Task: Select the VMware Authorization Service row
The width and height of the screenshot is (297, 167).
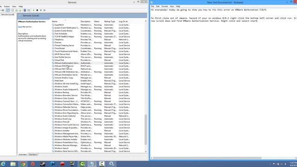Action: pyautogui.click(x=91, y=63)
